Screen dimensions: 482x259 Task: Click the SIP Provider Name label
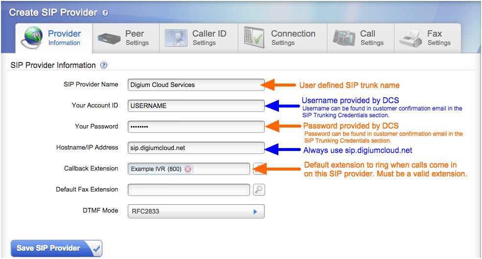pos(91,85)
